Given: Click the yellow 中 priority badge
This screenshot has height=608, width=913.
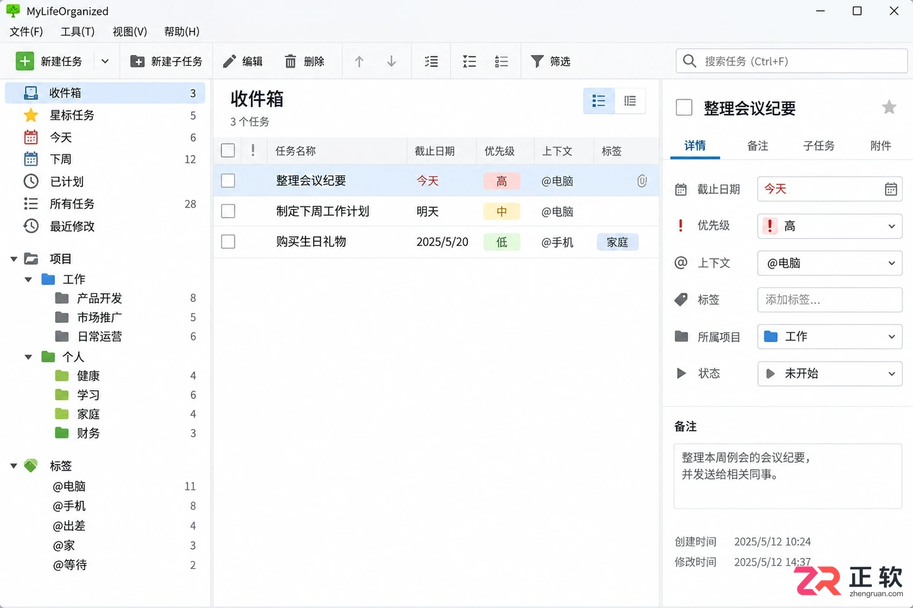Looking at the screenshot, I should [x=502, y=212].
